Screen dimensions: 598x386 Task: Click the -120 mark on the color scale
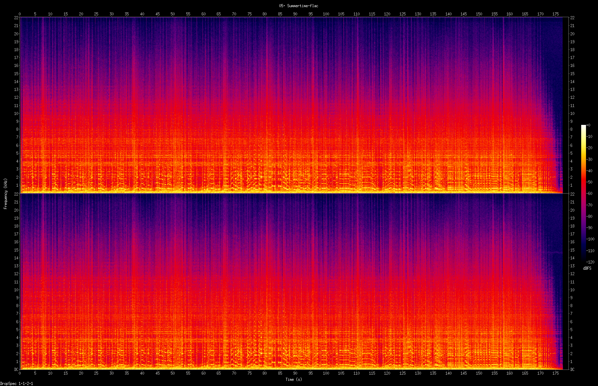pos(590,262)
